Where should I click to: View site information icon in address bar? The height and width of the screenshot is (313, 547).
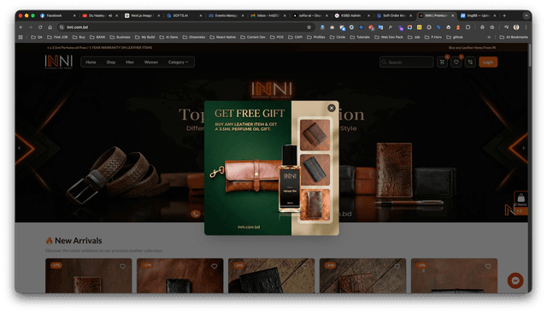pyautogui.click(x=62, y=27)
